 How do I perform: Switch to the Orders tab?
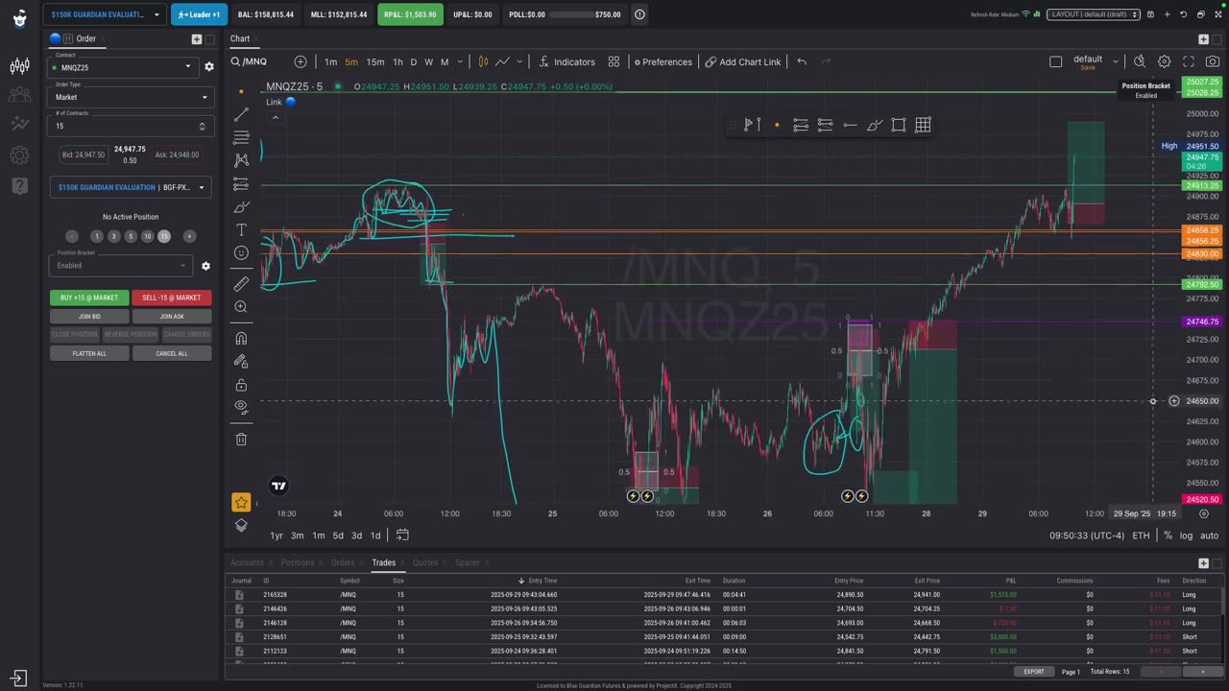pyautogui.click(x=343, y=562)
